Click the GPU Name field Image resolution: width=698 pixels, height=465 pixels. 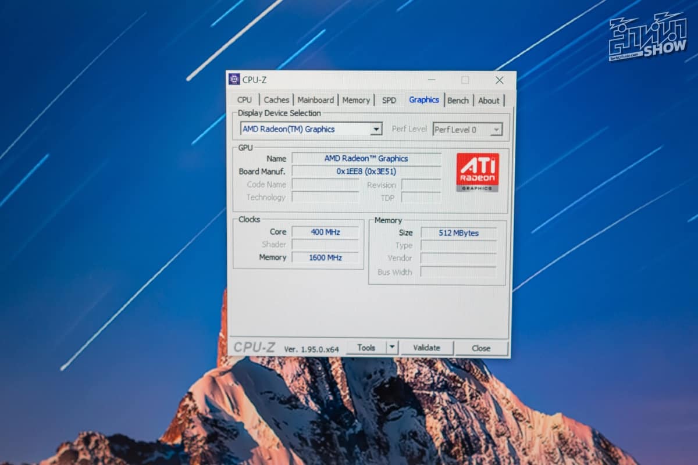[x=366, y=158]
